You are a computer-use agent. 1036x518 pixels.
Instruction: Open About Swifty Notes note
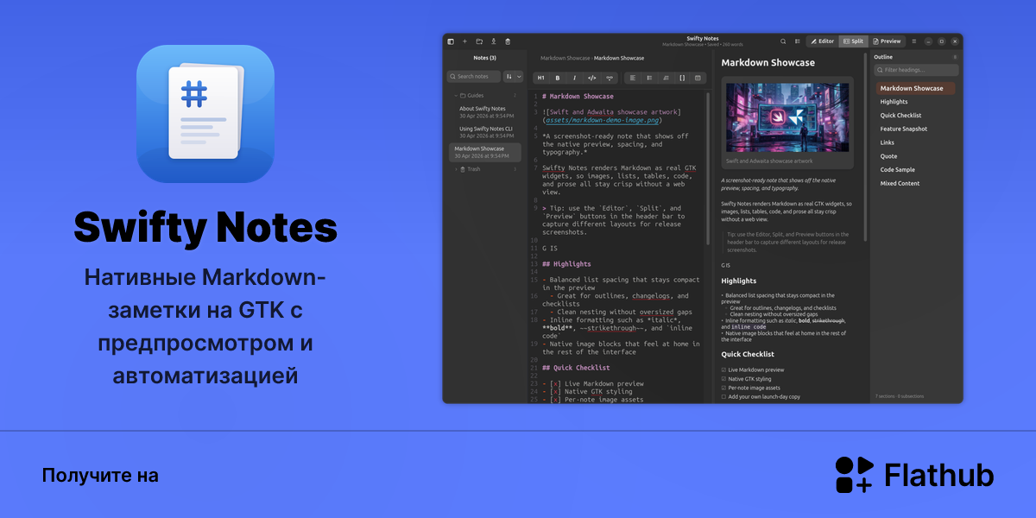pyautogui.click(x=486, y=111)
